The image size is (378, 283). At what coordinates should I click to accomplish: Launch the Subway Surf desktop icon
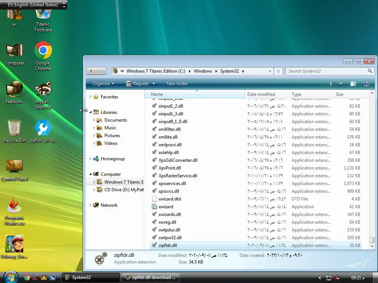point(14,247)
